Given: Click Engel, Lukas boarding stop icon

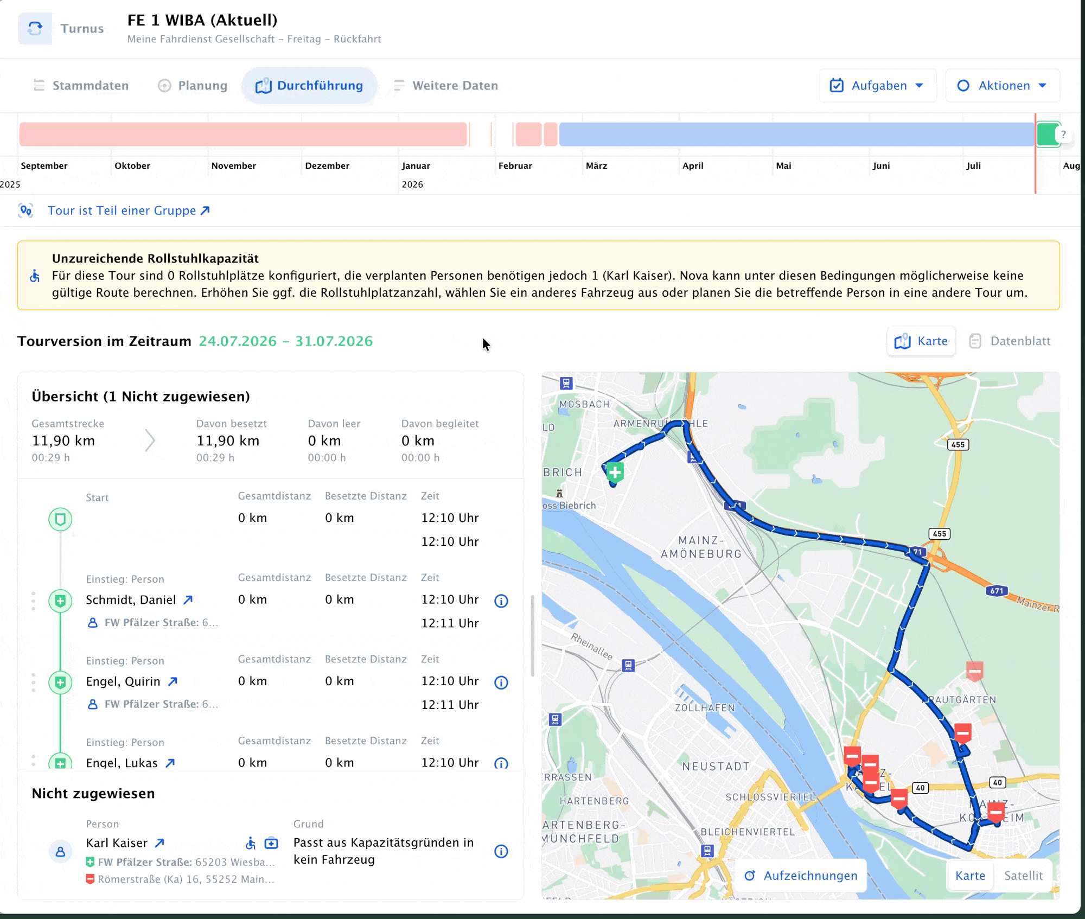Looking at the screenshot, I should 60,762.
